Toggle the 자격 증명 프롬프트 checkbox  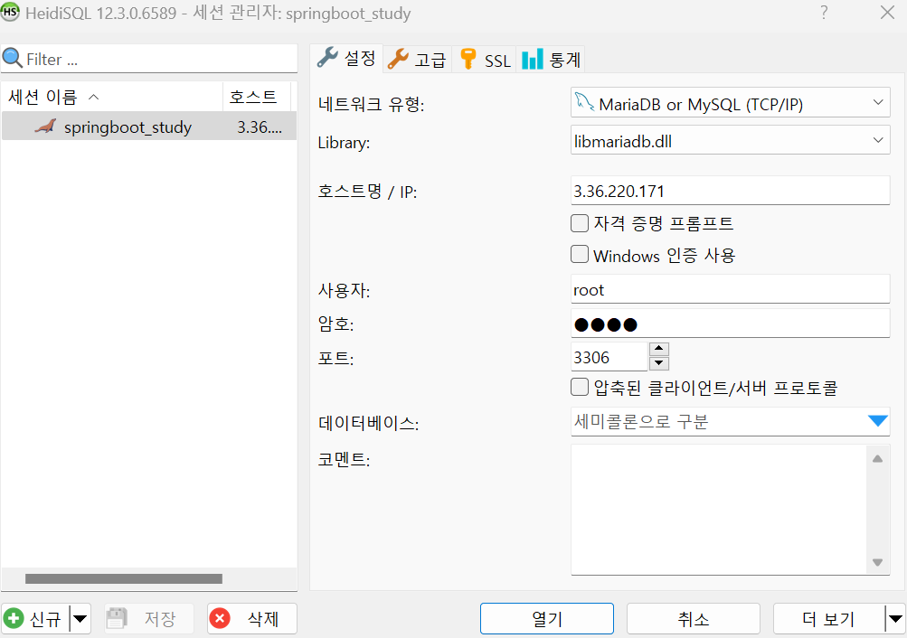[x=580, y=223]
